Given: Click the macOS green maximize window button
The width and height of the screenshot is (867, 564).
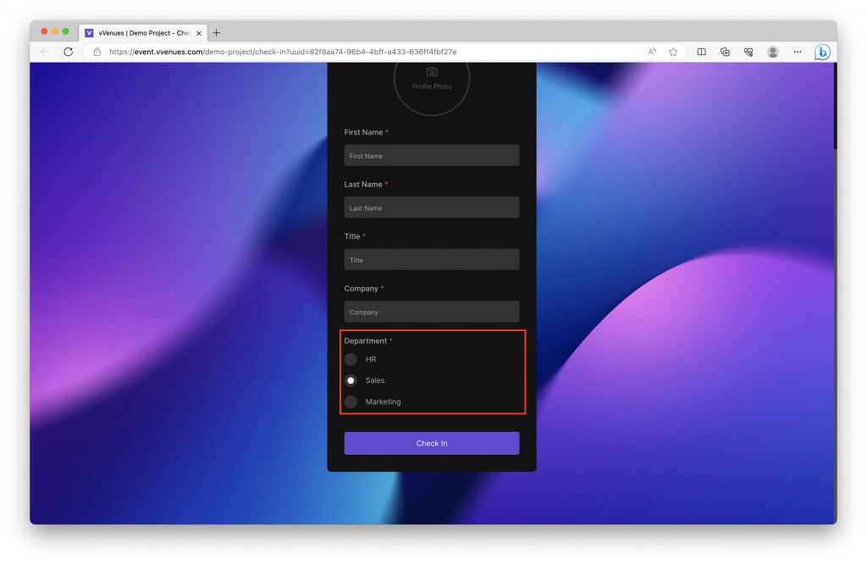Looking at the screenshot, I should (66, 31).
